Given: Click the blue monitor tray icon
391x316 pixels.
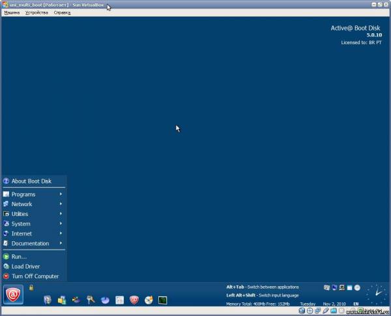Looking at the screenshot, I should click(334, 288).
